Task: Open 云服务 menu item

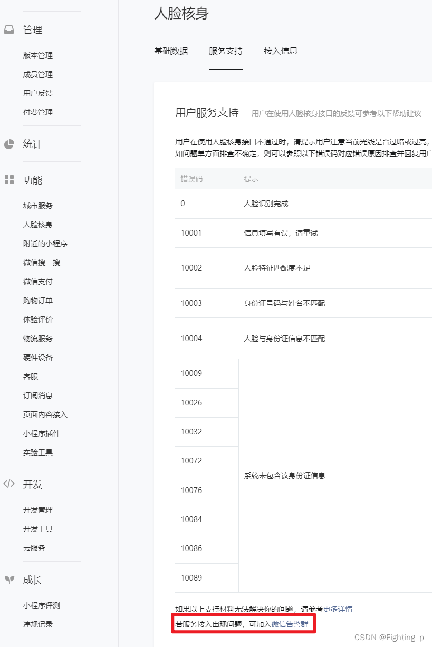Action: tap(34, 548)
